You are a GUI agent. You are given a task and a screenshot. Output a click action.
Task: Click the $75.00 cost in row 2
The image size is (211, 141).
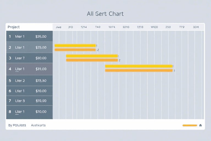click(41, 47)
